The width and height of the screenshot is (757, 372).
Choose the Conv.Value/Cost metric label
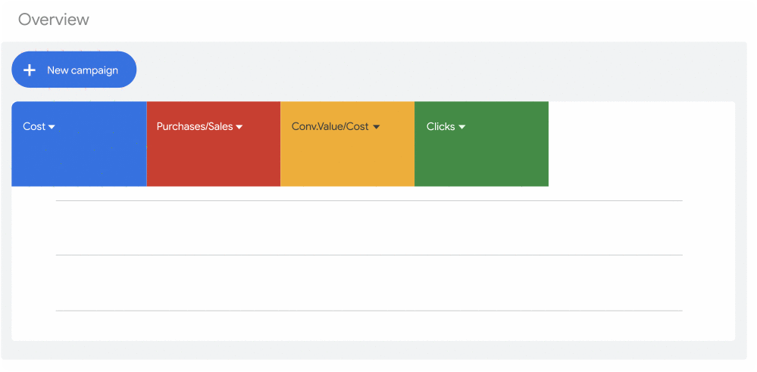330,126
